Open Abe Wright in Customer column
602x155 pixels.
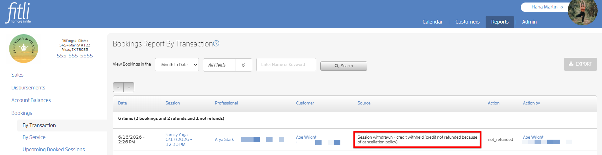click(x=306, y=137)
